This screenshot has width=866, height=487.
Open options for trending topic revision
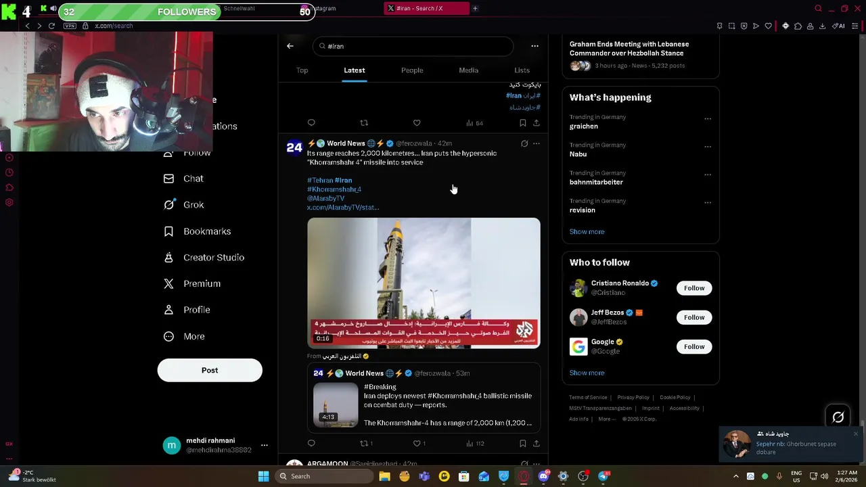[x=708, y=202]
